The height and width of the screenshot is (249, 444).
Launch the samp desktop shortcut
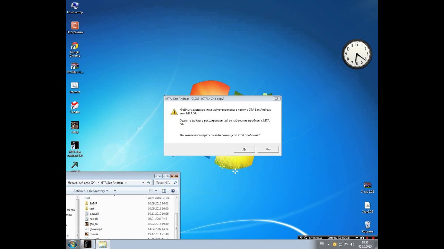(75, 127)
